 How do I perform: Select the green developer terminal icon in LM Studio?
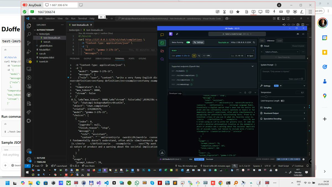162,42
